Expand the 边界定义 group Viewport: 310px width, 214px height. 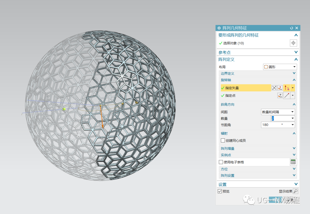(x=294, y=73)
